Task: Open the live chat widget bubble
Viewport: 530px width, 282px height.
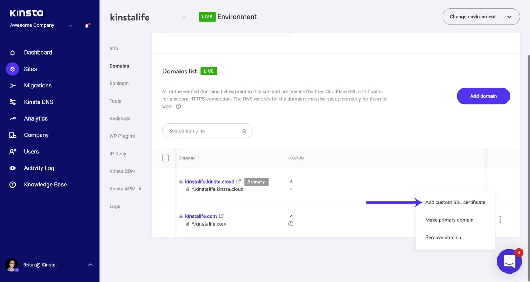Action: (509, 261)
